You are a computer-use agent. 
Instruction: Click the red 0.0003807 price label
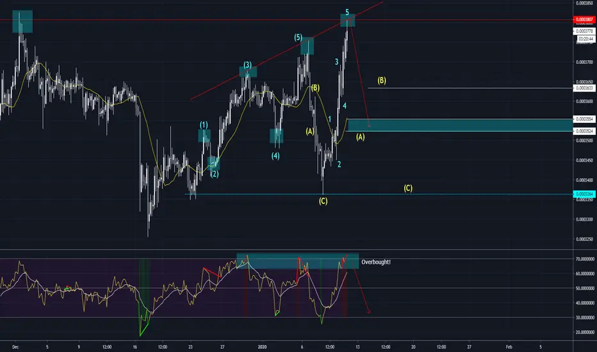pos(584,19)
